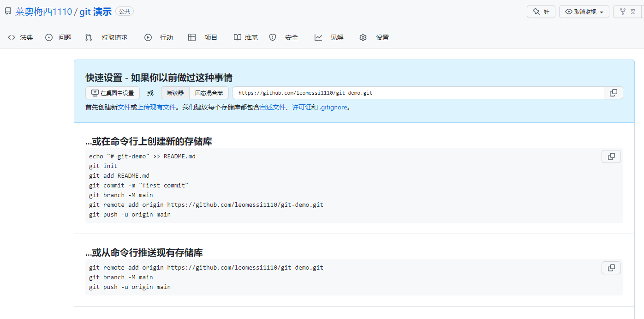Open the 问题 issues tab
Screen dimensions: 644x319
pos(58,37)
